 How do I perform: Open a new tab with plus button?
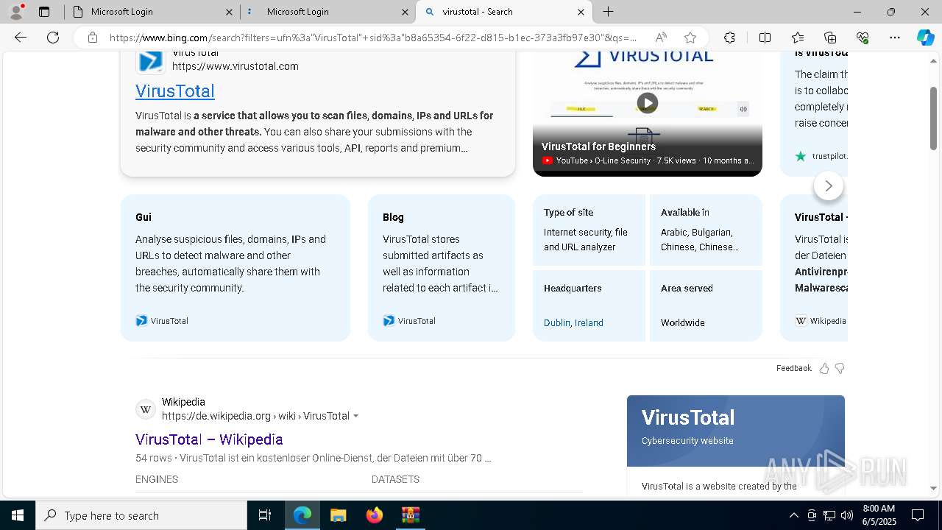tap(609, 12)
